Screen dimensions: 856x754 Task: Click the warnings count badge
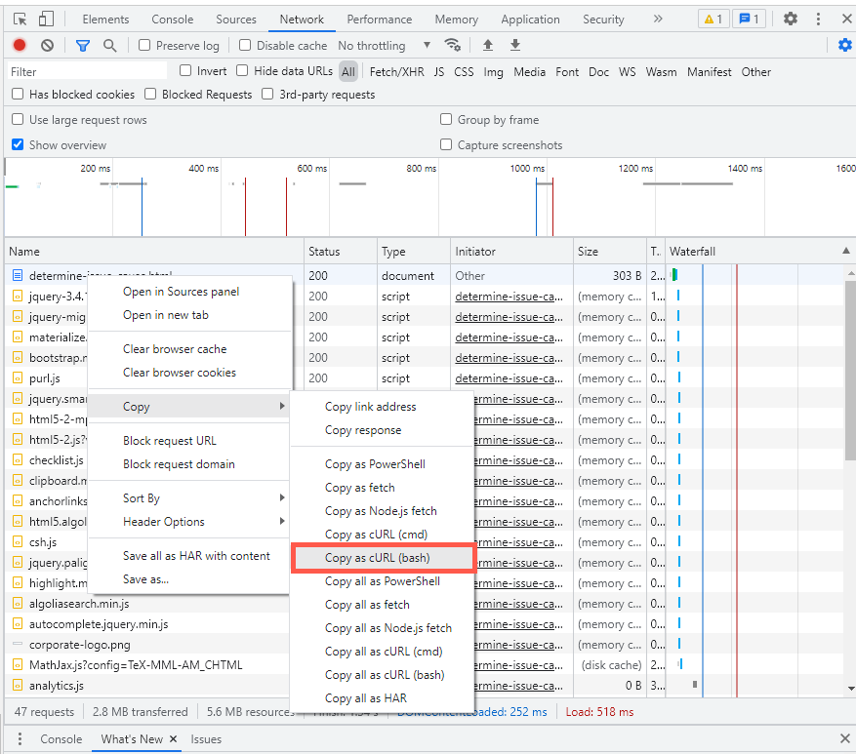pyautogui.click(x=713, y=20)
